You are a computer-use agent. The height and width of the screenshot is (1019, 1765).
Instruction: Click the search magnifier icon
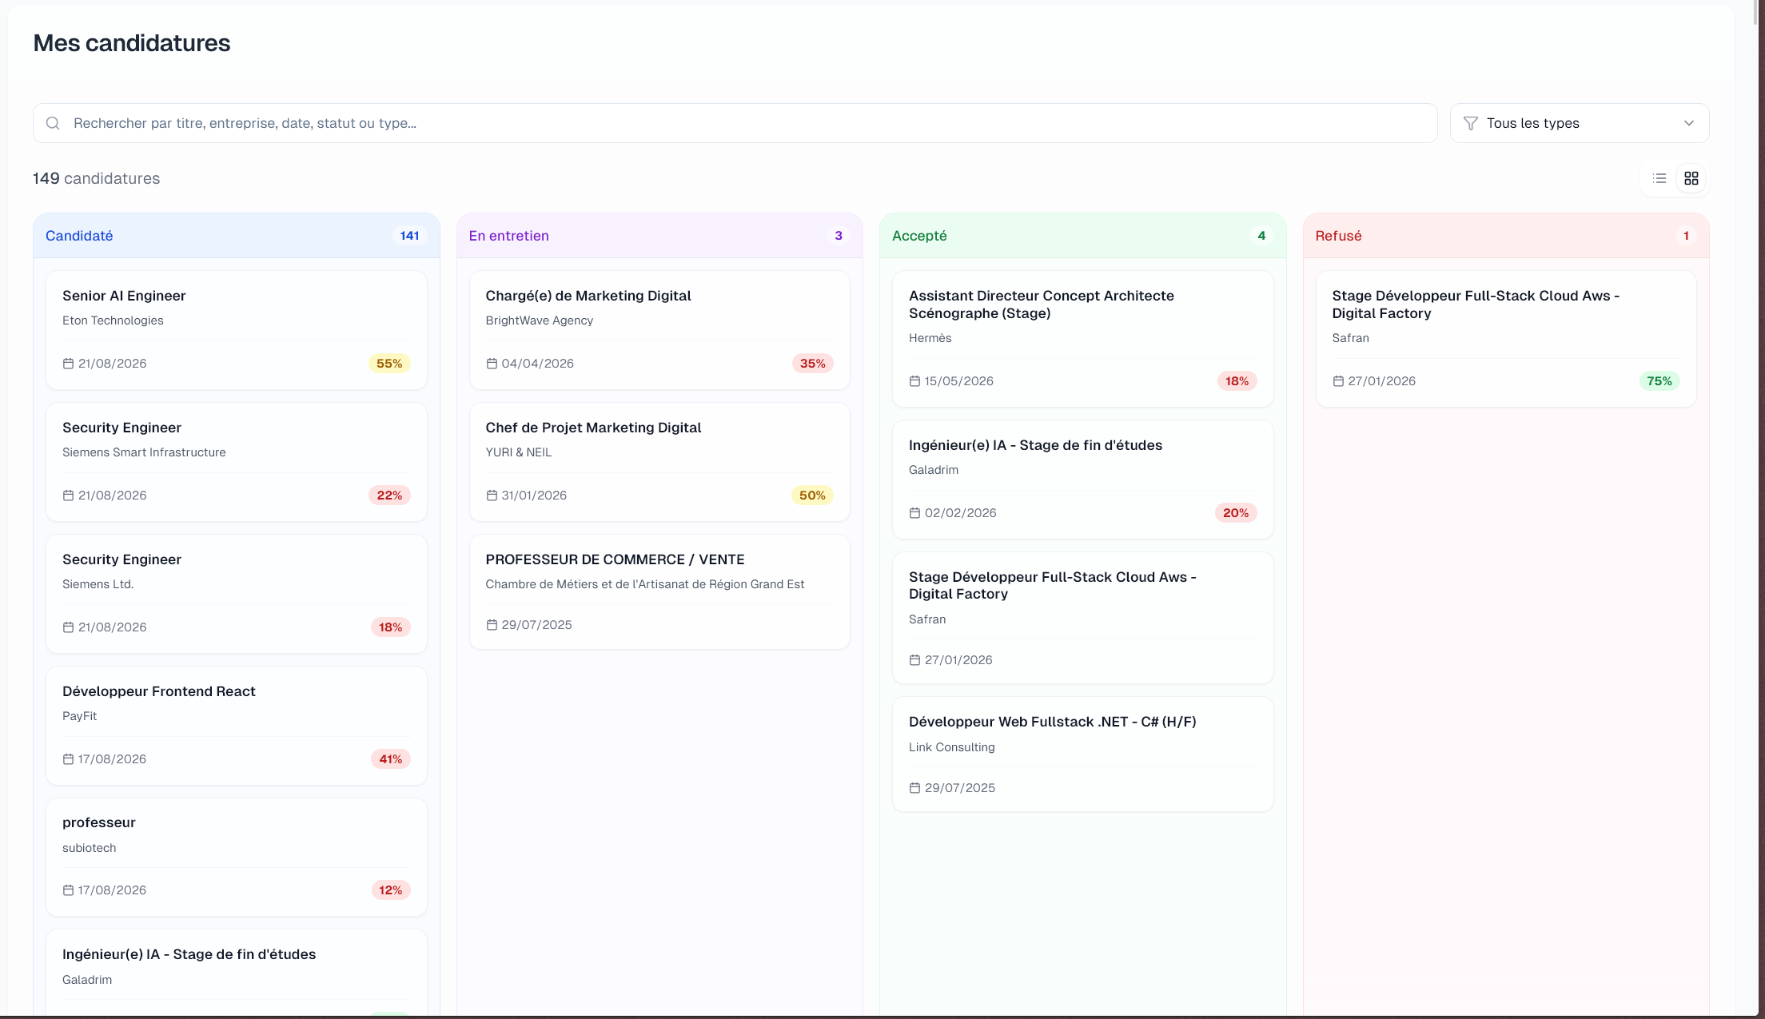click(53, 123)
